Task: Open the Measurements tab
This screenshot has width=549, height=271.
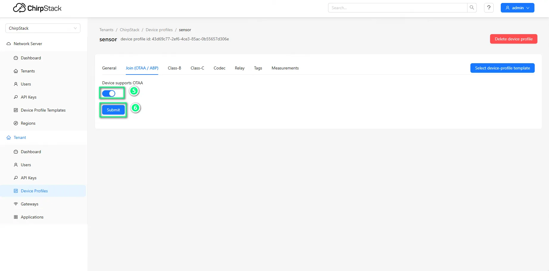Action: coord(285,68)
